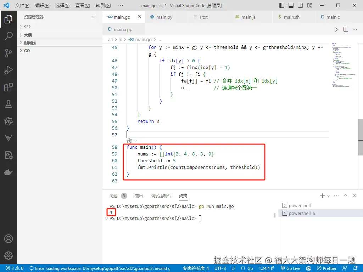Open the Source Control view

pyautogui.click(x=9, y=53)
